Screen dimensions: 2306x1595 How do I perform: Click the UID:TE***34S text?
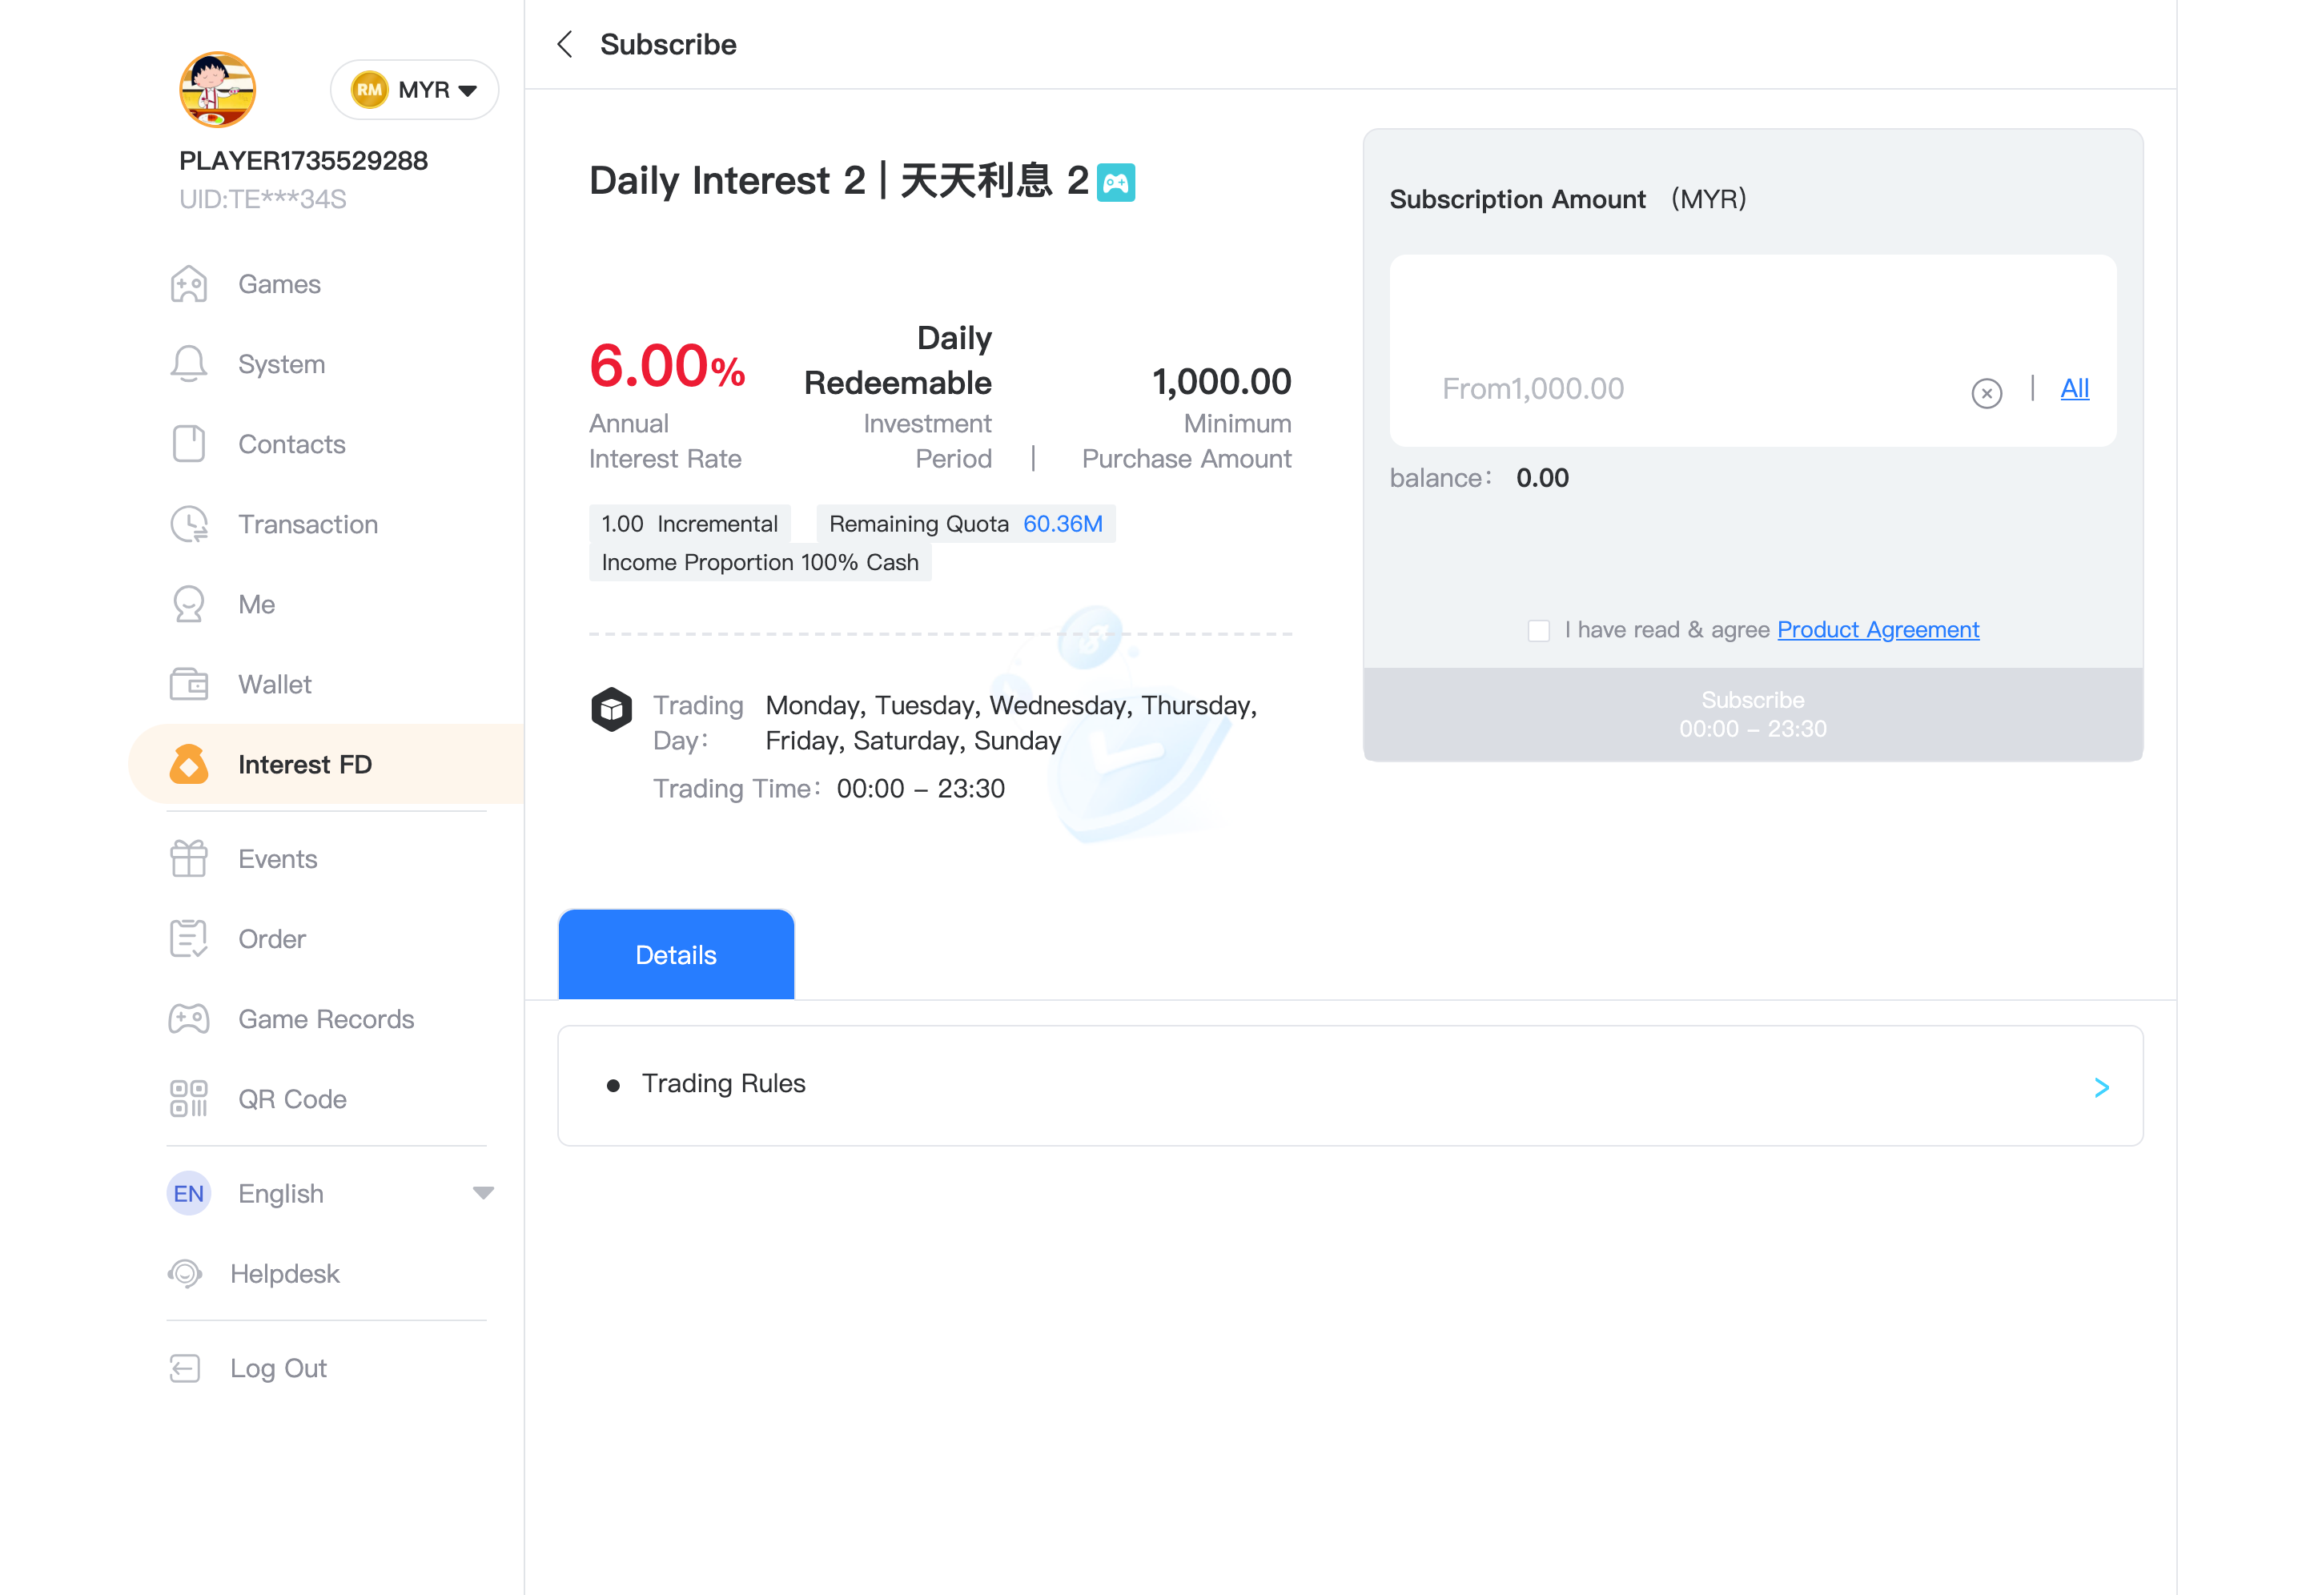(x=263, y=199)
